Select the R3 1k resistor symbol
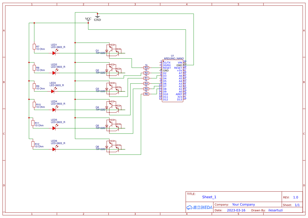 click(x=146, y=68)
